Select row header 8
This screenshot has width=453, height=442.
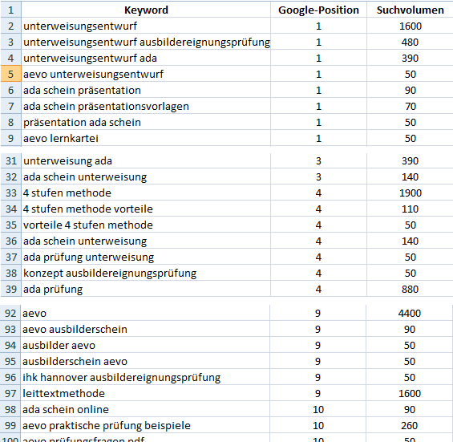pyautogui.click(x=10, y=123)
